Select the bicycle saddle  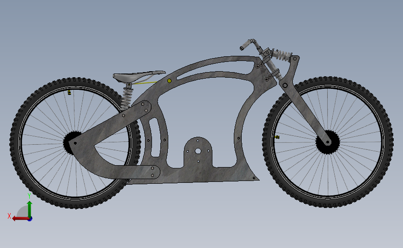(x=139, y=76)
